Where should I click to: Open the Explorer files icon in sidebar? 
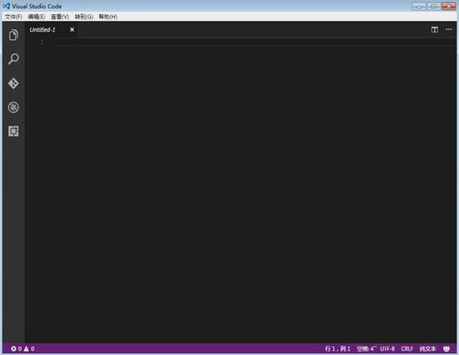(x=13, y=35)
